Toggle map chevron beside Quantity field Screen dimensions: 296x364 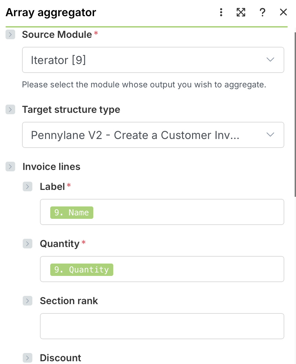(28, 244)
